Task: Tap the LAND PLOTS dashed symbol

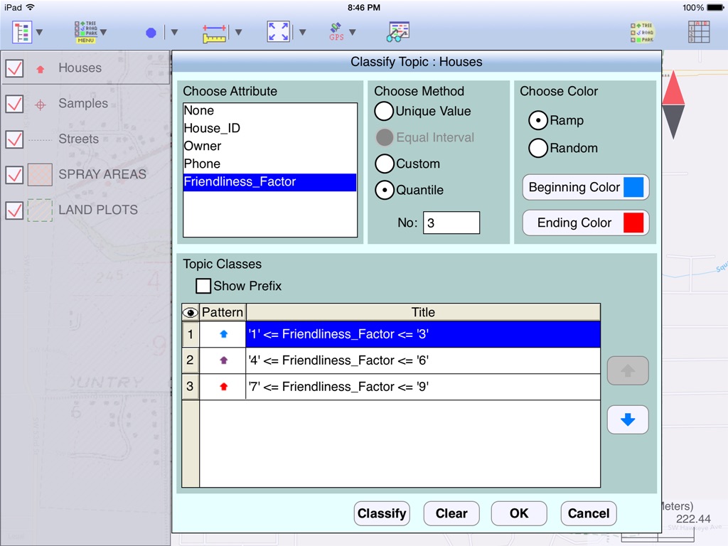Action: pos(40,210)
